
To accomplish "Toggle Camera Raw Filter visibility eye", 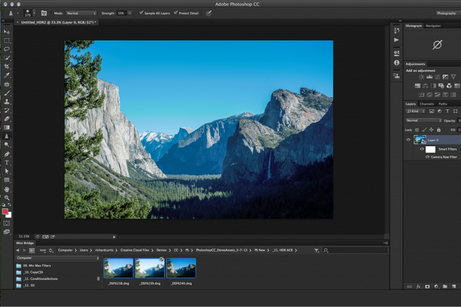I will (x=428, y=157).
